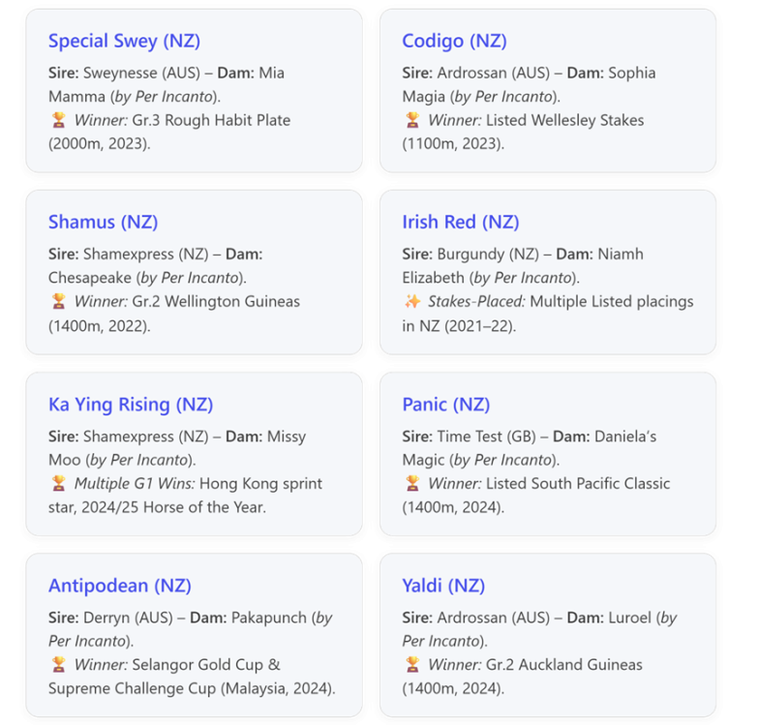Click the trophy icon beside Auckland Guineas
The width and height of the screenshot is (758, 726).
coord(412,665)
